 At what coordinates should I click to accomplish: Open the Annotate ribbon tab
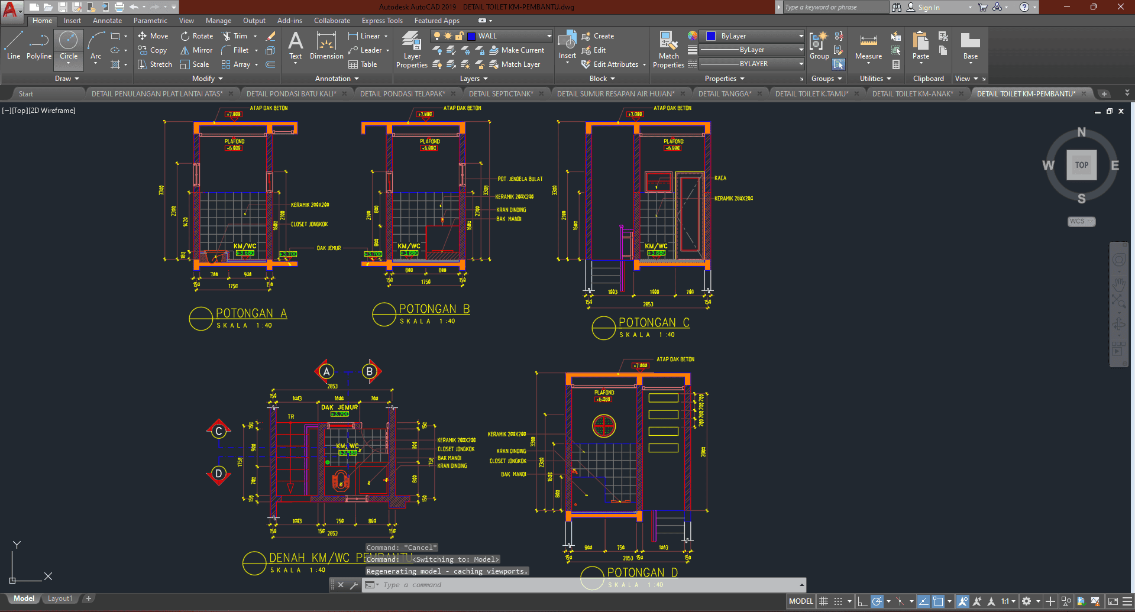[107, 21]
